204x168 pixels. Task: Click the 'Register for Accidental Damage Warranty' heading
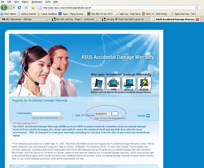[40, 100]
